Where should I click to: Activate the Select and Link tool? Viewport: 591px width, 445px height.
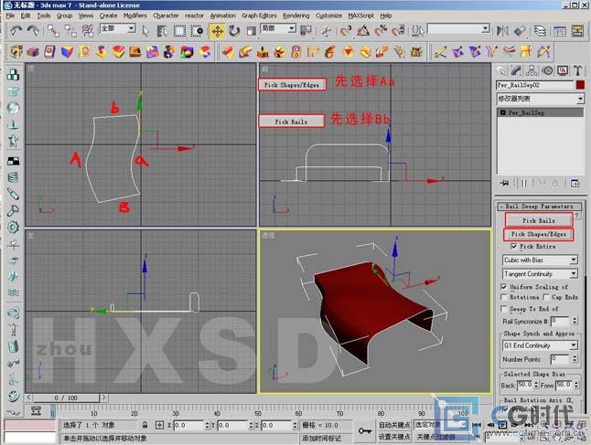pyautogui.click(x=53, y=31)
